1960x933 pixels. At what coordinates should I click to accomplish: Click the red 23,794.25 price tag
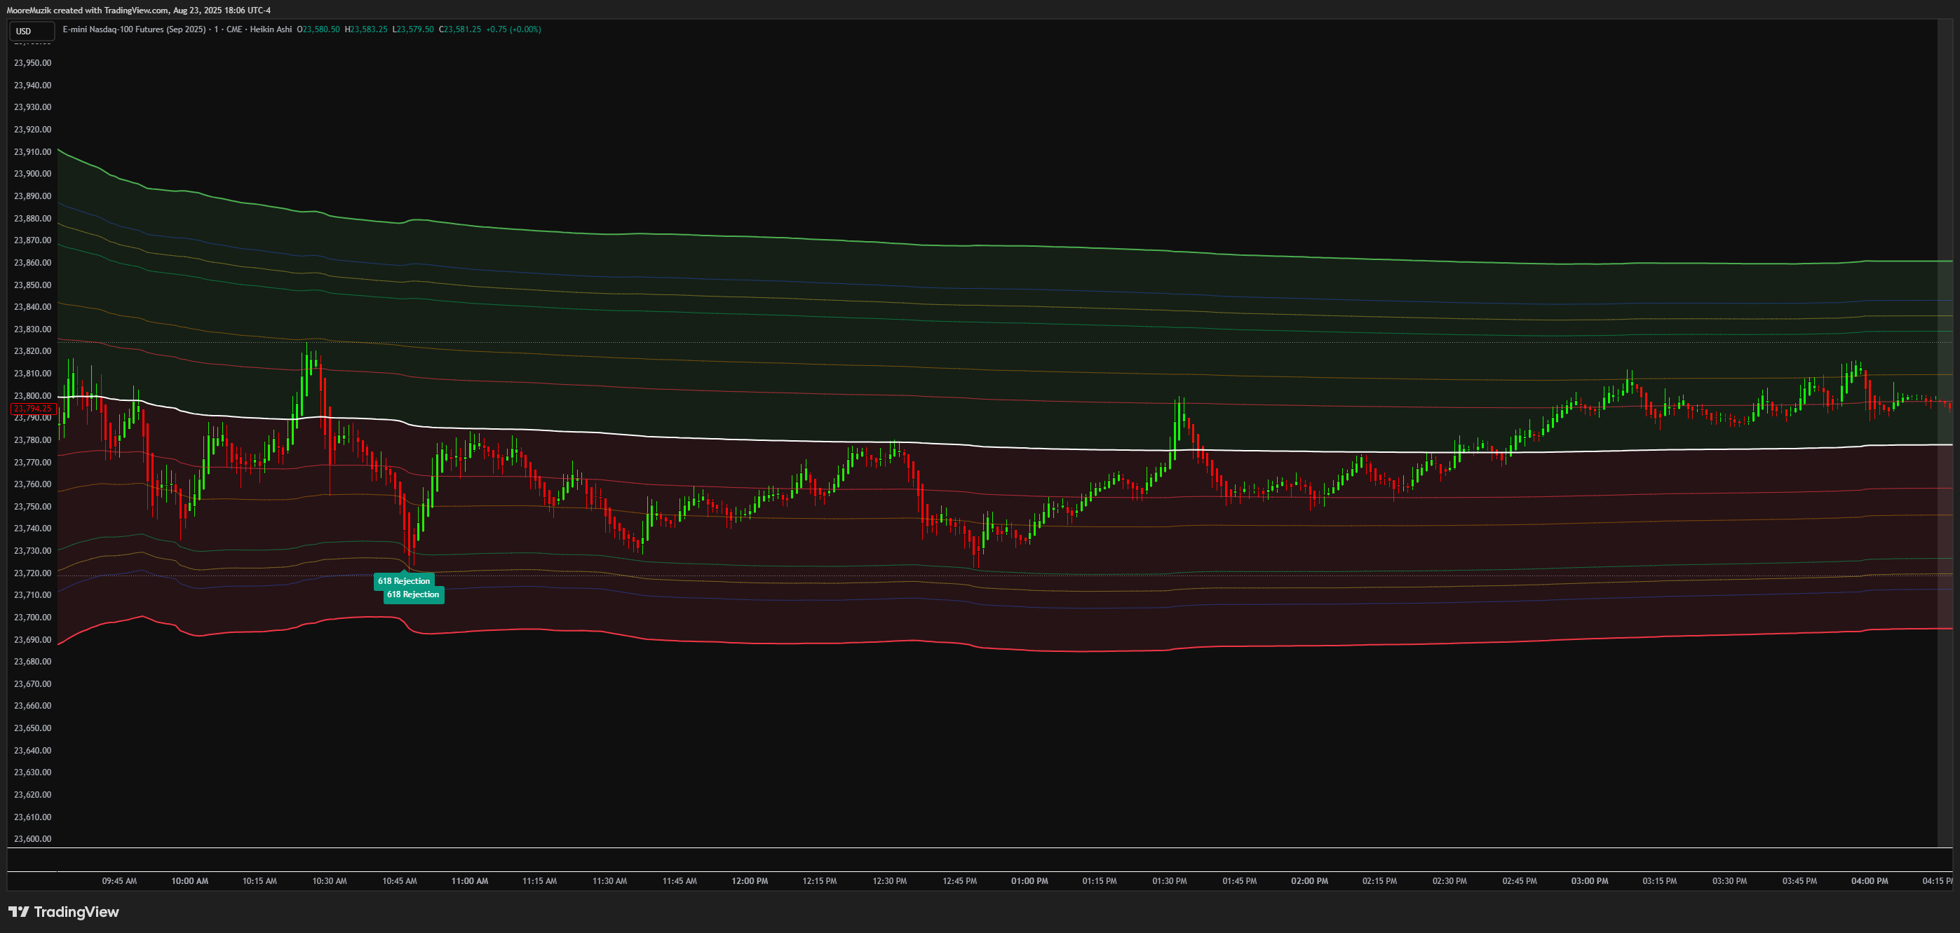tap(32, 409)
